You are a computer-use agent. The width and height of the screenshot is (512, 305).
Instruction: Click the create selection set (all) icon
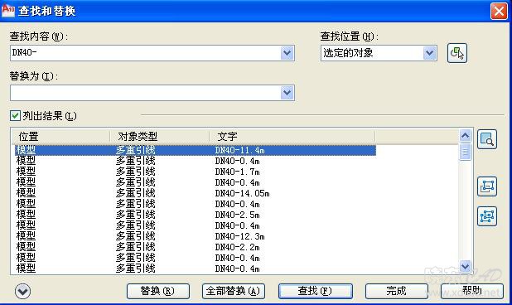pyautogui.click(x=487, y=216)
